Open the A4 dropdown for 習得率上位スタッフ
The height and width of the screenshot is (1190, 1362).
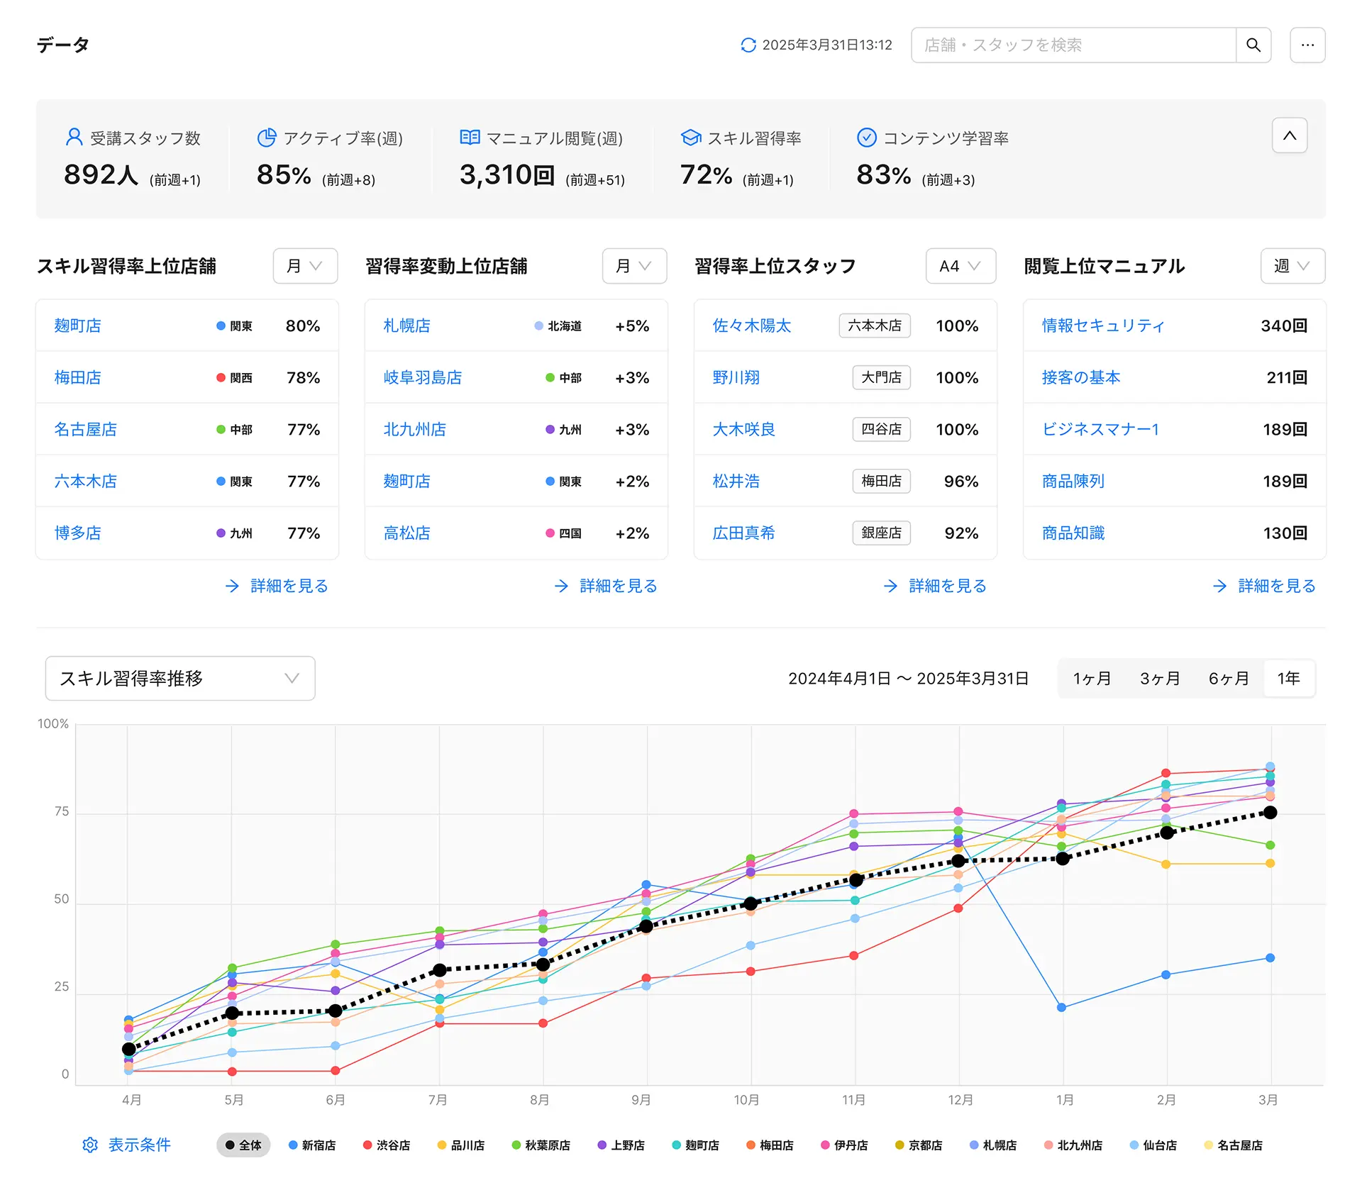960,266
